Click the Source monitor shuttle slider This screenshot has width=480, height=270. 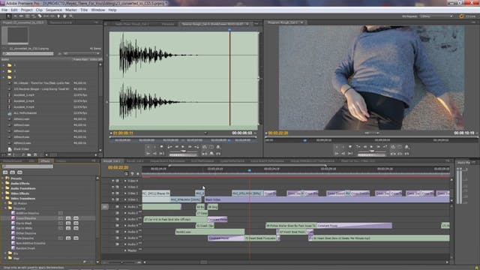click(x=183, y=151)
